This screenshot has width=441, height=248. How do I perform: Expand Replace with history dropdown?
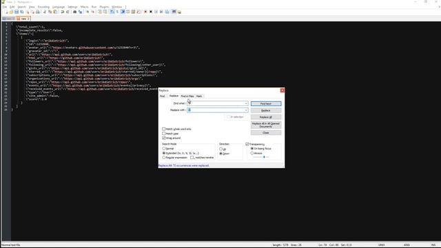(x=246, y=110)
